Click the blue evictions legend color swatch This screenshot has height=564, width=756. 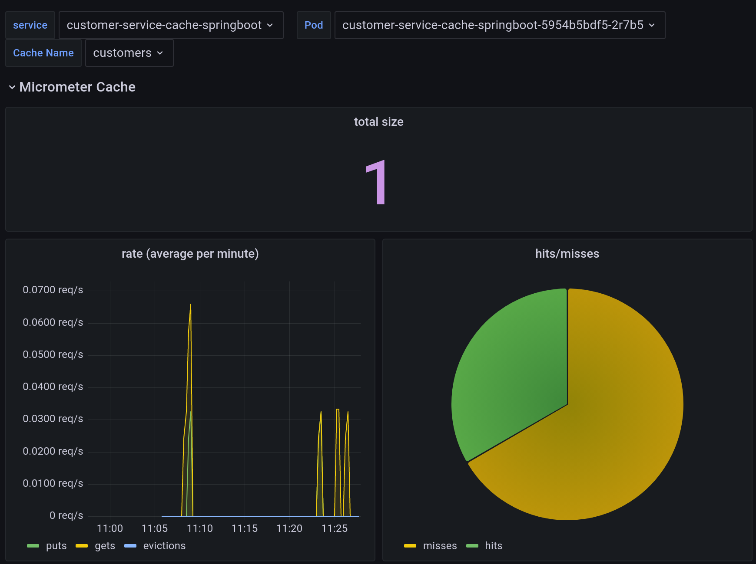tap(130, 546)
